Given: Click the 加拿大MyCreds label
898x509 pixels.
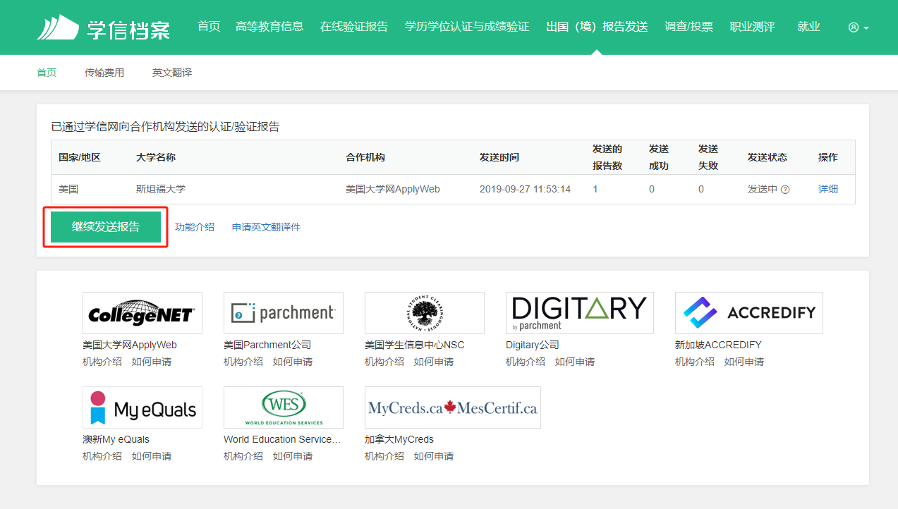Looking at the screenshot, I should pos(399,439).
